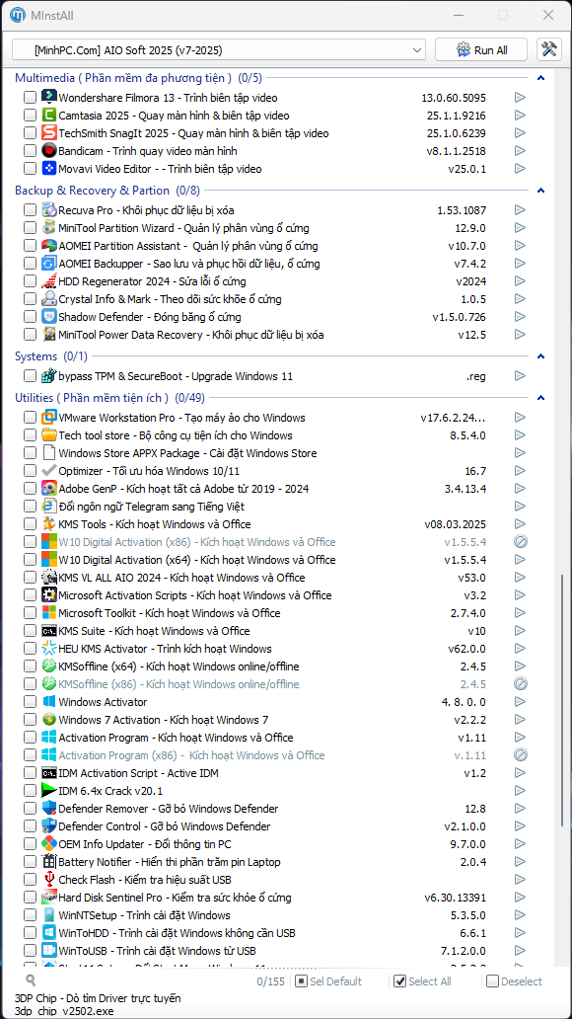Click the Run All button
This screenshot has width=572, height=1019.
tap(482, 50)
